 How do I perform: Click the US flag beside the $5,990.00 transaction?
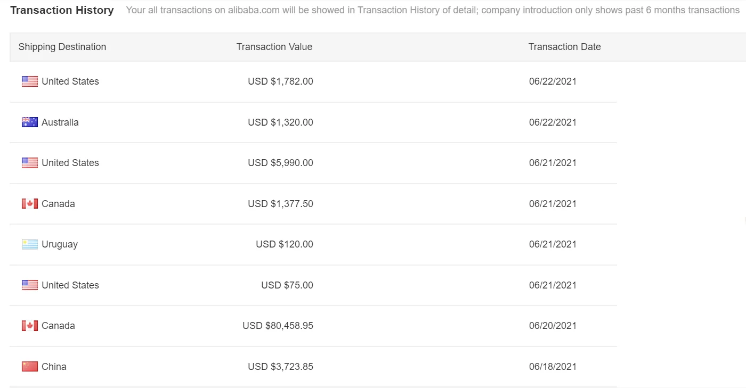point(30,163)
